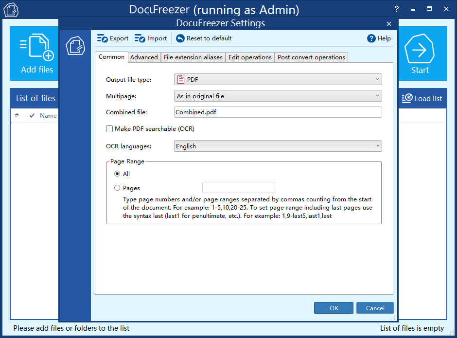Select the All page range radio button
The image size is (457, 338).
tap(117, 174)
